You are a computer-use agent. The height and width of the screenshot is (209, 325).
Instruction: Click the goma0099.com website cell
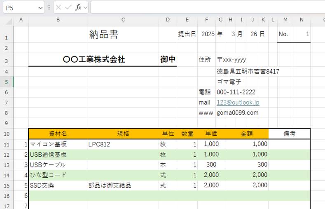237,113
